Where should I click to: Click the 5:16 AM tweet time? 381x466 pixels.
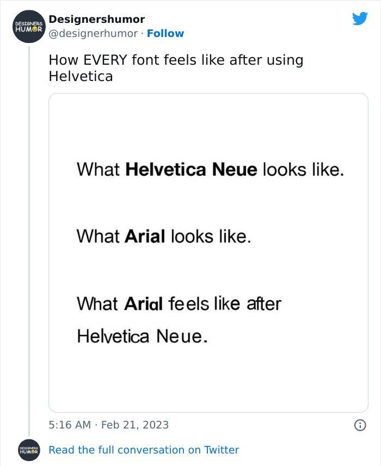tap(70, 425)
